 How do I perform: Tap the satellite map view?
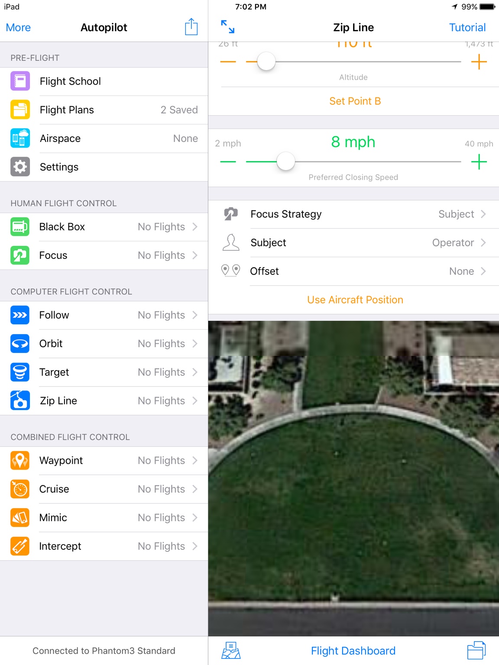click(x=353, y=478)
